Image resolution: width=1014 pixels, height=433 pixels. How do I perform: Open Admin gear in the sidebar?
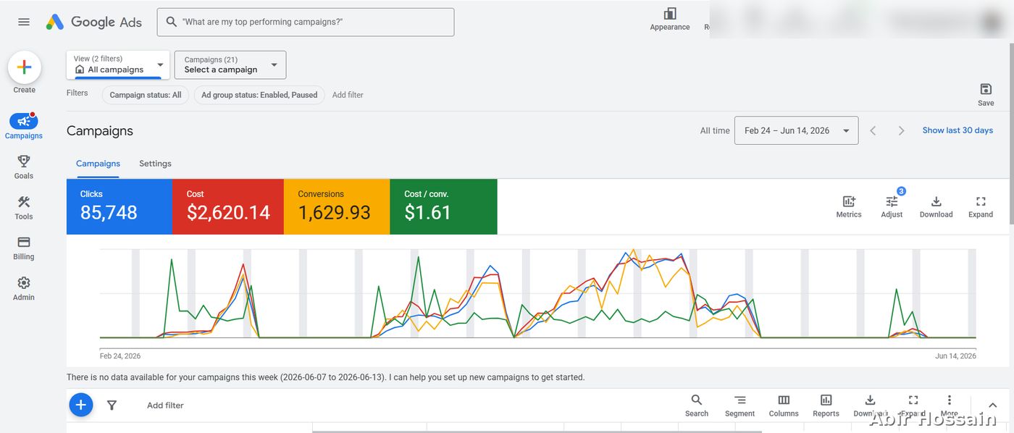click(24, 288)
